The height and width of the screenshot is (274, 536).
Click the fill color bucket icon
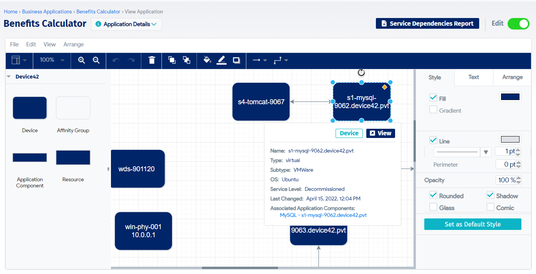tap(207, 60)
